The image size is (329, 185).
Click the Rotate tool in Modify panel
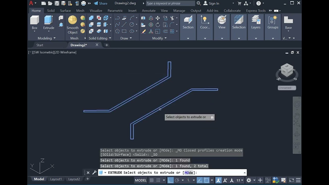coord(158,25)
